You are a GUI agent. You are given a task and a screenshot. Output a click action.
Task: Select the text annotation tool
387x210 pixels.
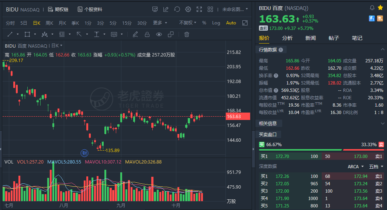[97, 34]
